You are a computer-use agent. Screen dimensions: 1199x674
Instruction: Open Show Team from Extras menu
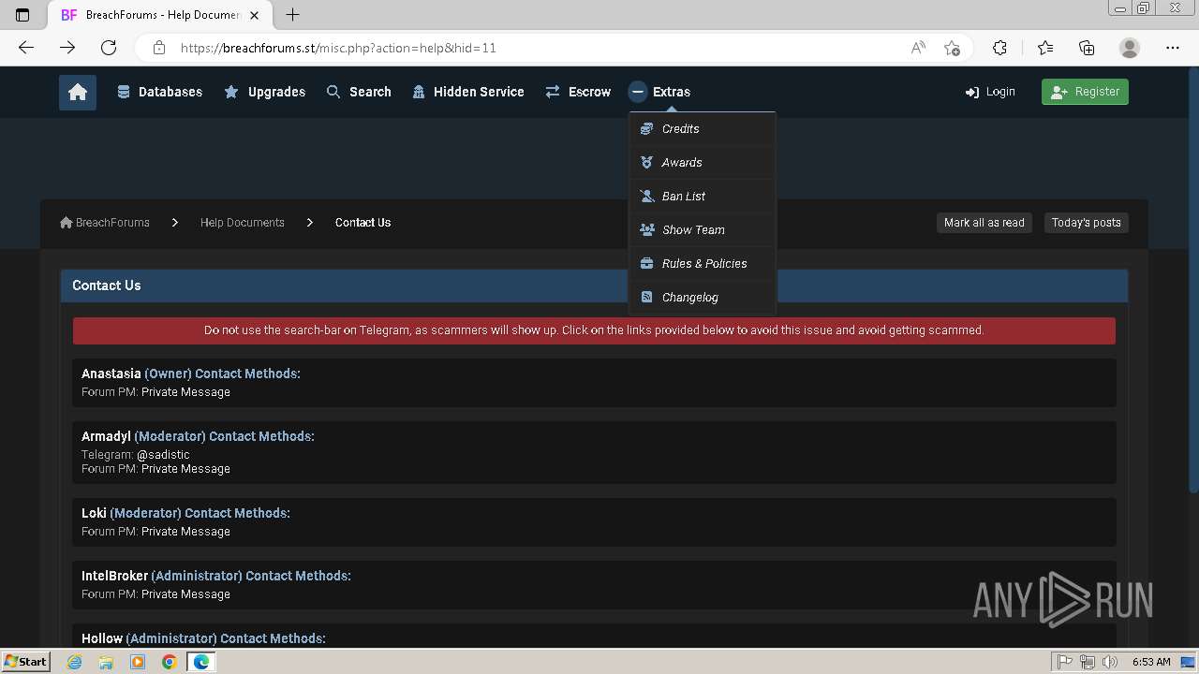(702, 230)
